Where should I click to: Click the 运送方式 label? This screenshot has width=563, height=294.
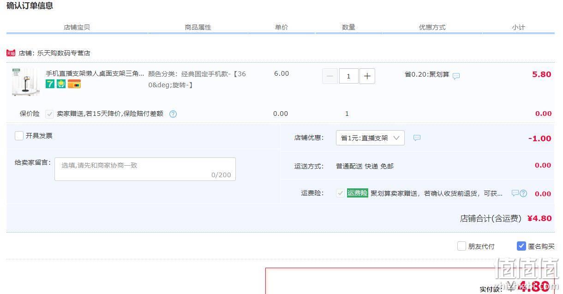click(309, 166)
